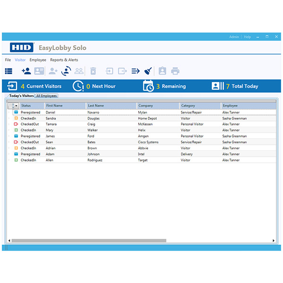
Task: Click the add new visitor icon
Action: click(x=26, y=71)
